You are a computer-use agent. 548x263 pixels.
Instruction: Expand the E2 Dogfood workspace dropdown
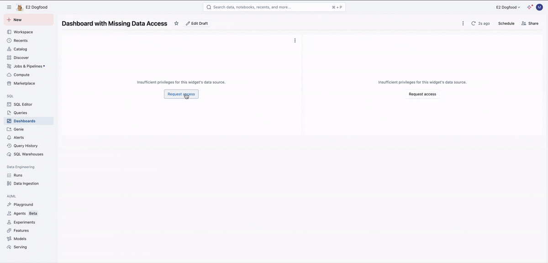tap(508, 7)
